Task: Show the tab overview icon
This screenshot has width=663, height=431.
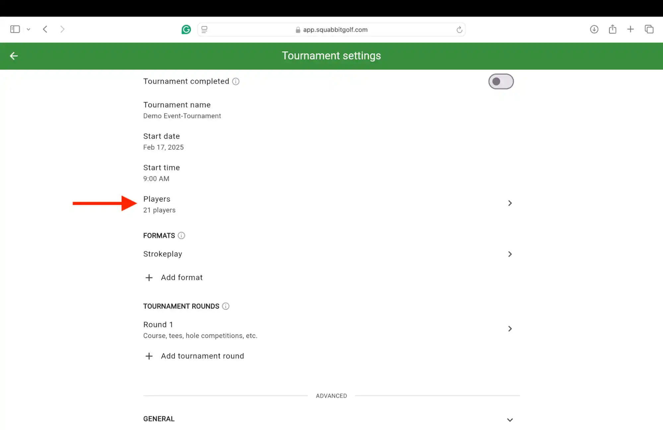Action: point(649,29)
